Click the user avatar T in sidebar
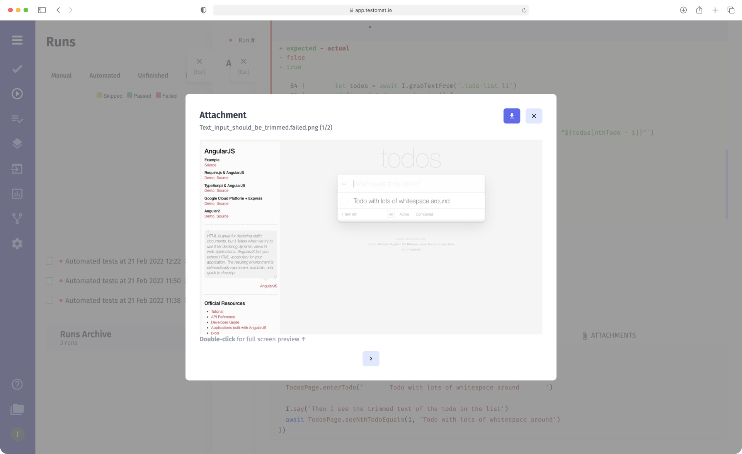This screenshot has height=454, width=742. tap(17, 435)
